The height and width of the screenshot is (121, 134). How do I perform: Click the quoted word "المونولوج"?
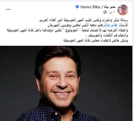(72, 30)
